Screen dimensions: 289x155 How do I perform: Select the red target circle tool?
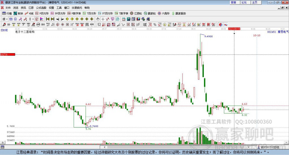[58, 24]
